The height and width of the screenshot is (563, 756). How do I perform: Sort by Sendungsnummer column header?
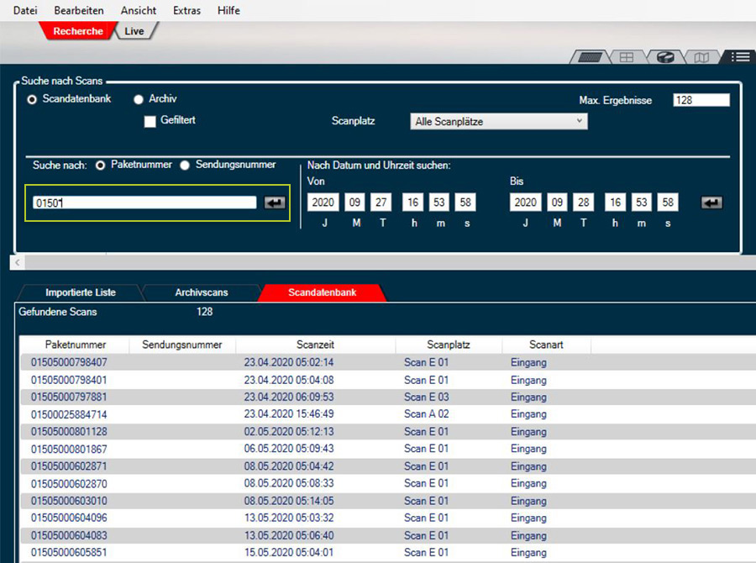click(x=182, y=345)
